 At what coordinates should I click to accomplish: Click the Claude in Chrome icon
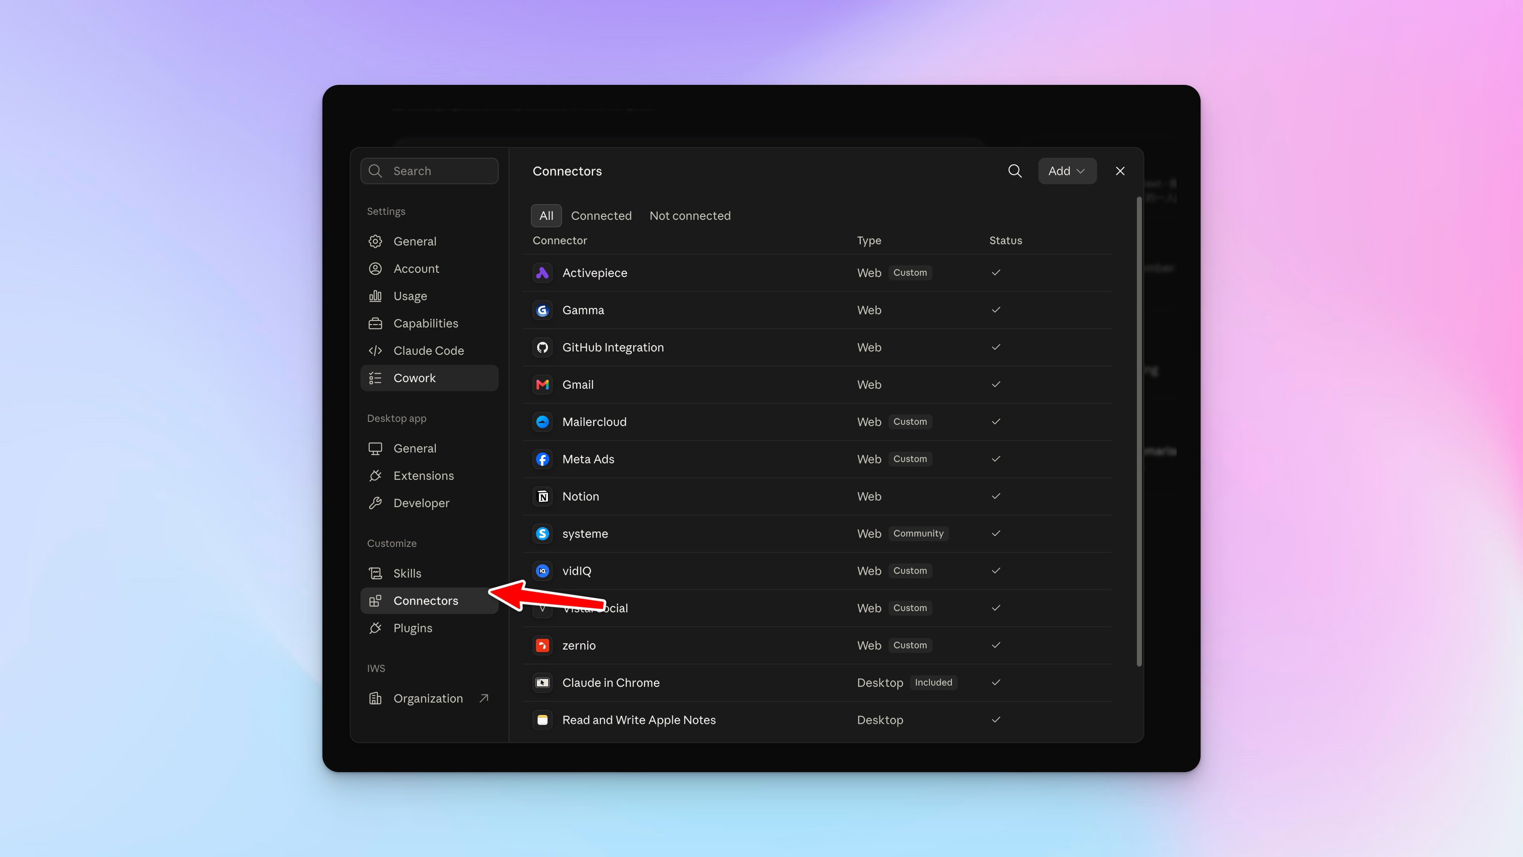point(542,683)
